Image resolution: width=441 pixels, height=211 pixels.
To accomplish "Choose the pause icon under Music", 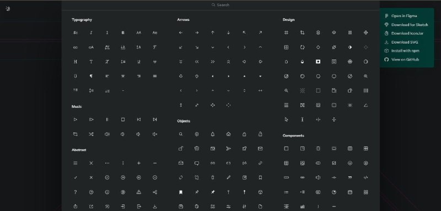I will click(x=107, y=120).
